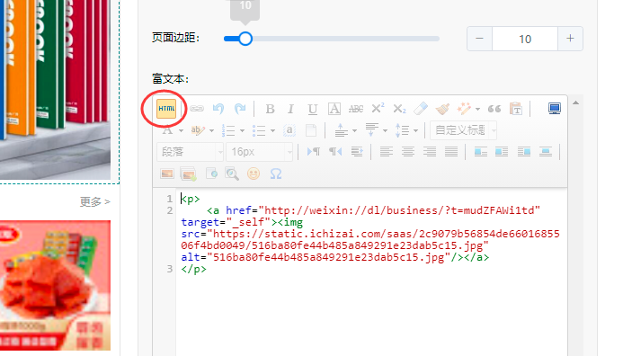
Task: Apply character border with boxed A icon
Action: click(334, 109)
